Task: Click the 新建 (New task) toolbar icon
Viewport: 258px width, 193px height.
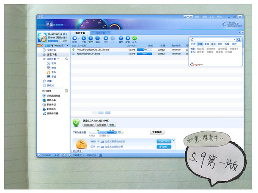Action: (74, 38)
